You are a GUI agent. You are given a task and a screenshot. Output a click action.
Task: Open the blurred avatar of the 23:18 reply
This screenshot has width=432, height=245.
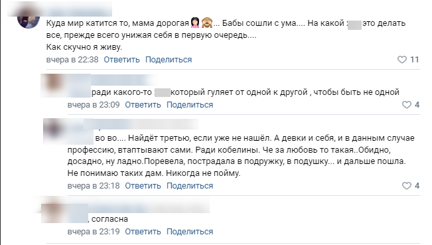click(x=54, y=129)
